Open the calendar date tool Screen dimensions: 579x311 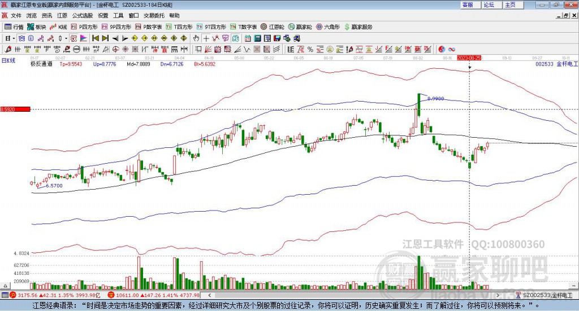click(248, 38)
